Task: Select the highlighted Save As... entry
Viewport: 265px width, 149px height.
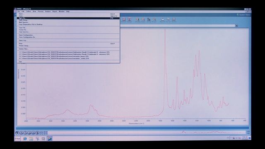Action: pyautogui.click(x=68, y=18)
